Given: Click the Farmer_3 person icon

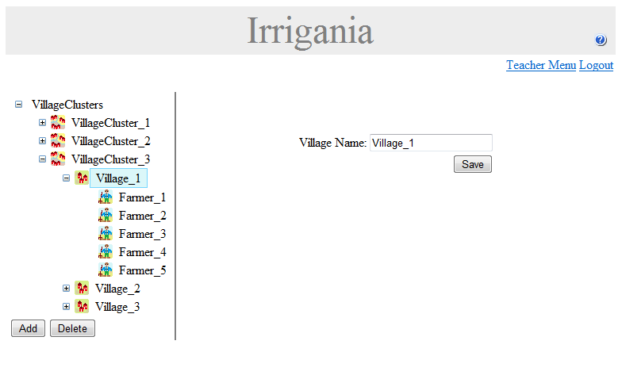Looking at the screenshot, I should click(106, 234).
